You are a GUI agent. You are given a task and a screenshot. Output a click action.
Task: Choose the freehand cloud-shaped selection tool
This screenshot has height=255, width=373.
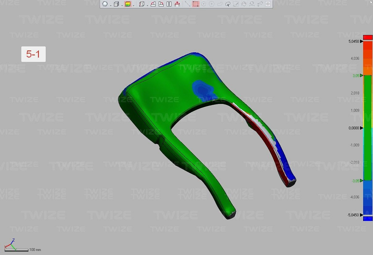click(x=220, y=4)
